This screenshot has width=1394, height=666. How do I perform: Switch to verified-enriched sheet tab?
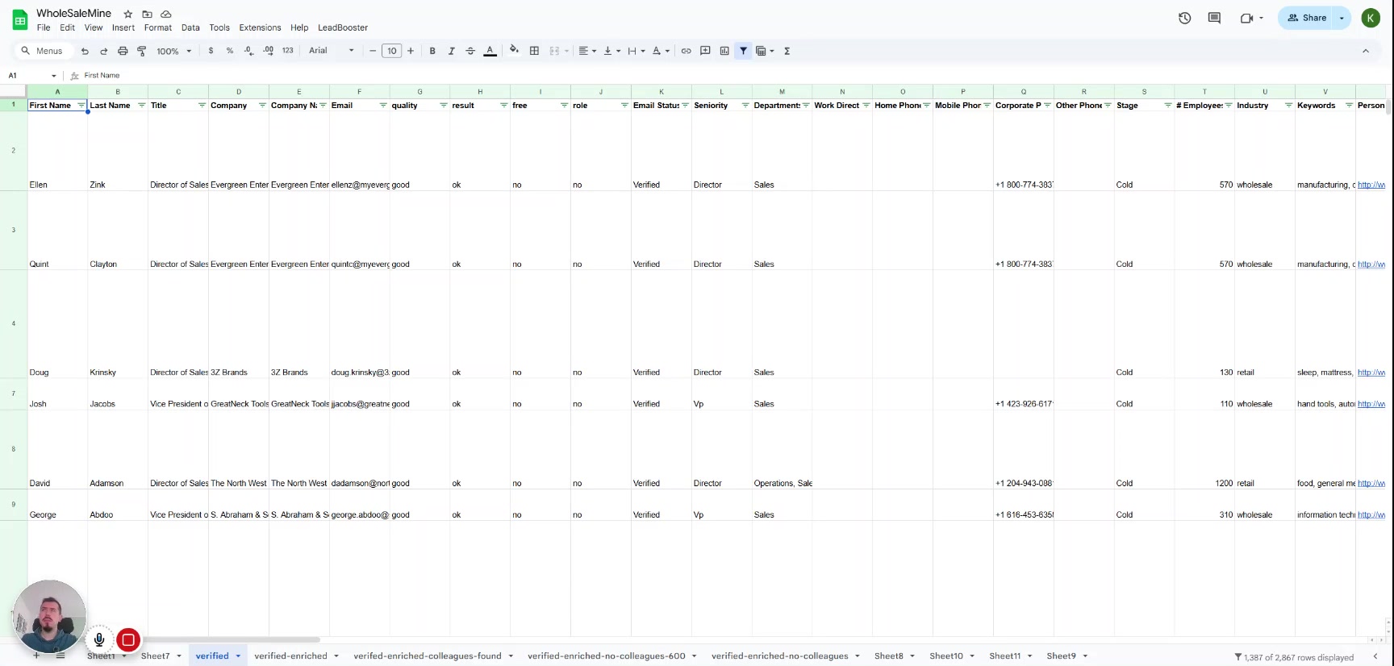pos(290,656)
